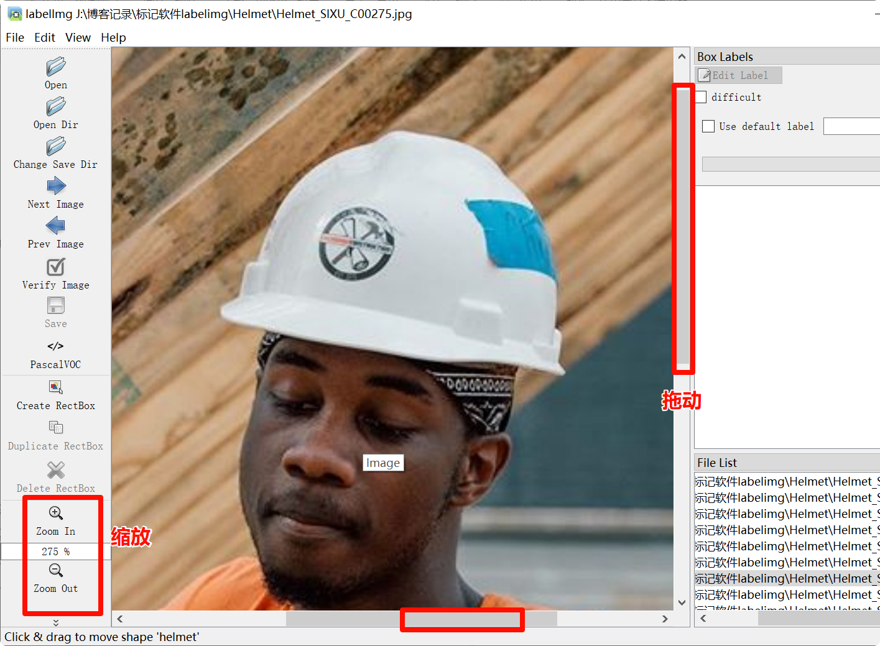Select the highlighted seventh file row

click(787, 578)
